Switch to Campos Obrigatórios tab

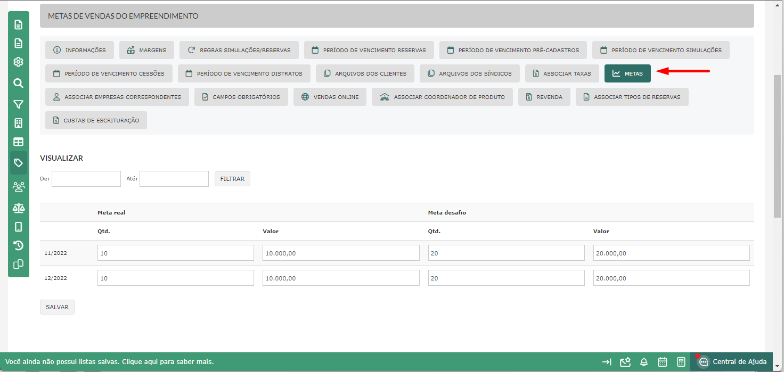click(x=241, y=97)
